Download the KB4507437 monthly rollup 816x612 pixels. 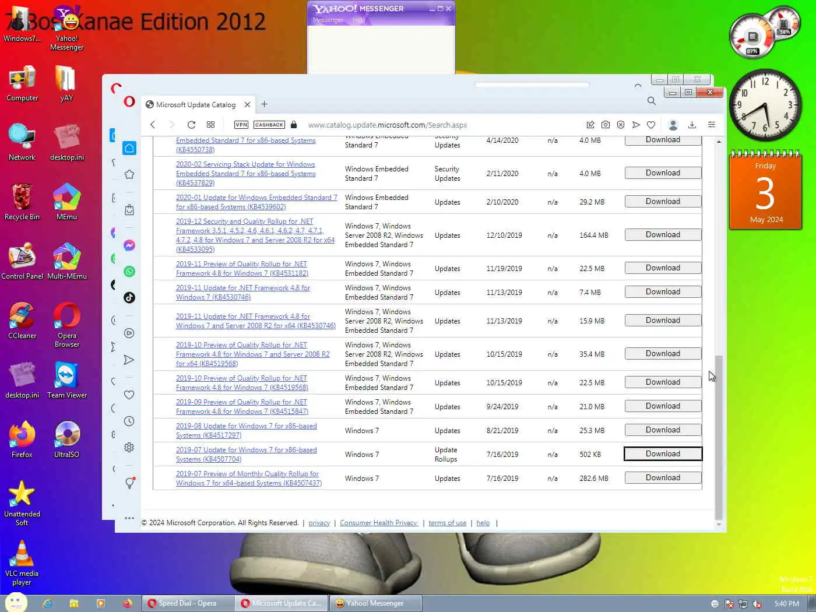pyautogui.click(x=663, y=477)
